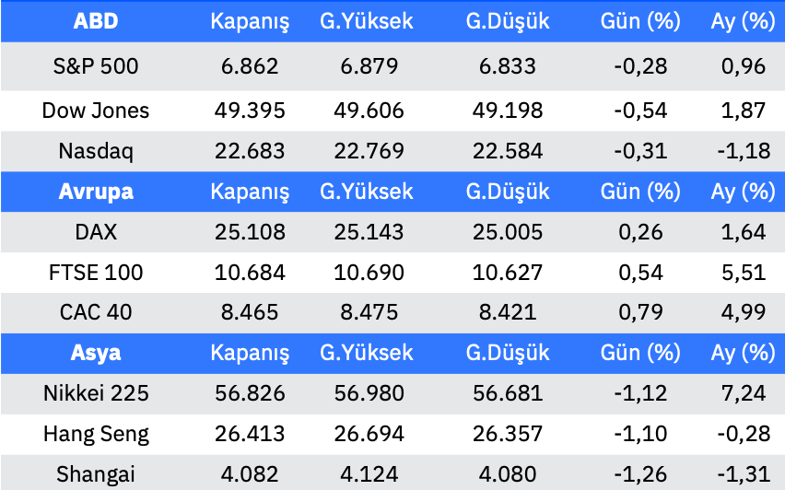This screenshot has height=490, width=785.
Task: Select the Shangai row label
Action: click(96, 474)
